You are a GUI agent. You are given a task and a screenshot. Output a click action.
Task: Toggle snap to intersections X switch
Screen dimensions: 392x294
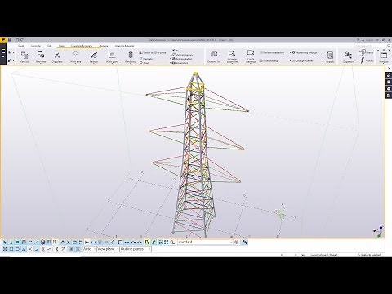30,249
